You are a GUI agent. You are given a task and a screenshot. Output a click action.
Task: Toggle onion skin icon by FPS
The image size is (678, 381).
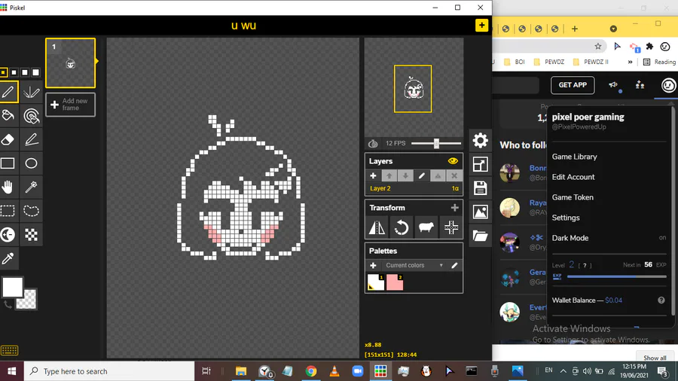(x=373, y=143)
